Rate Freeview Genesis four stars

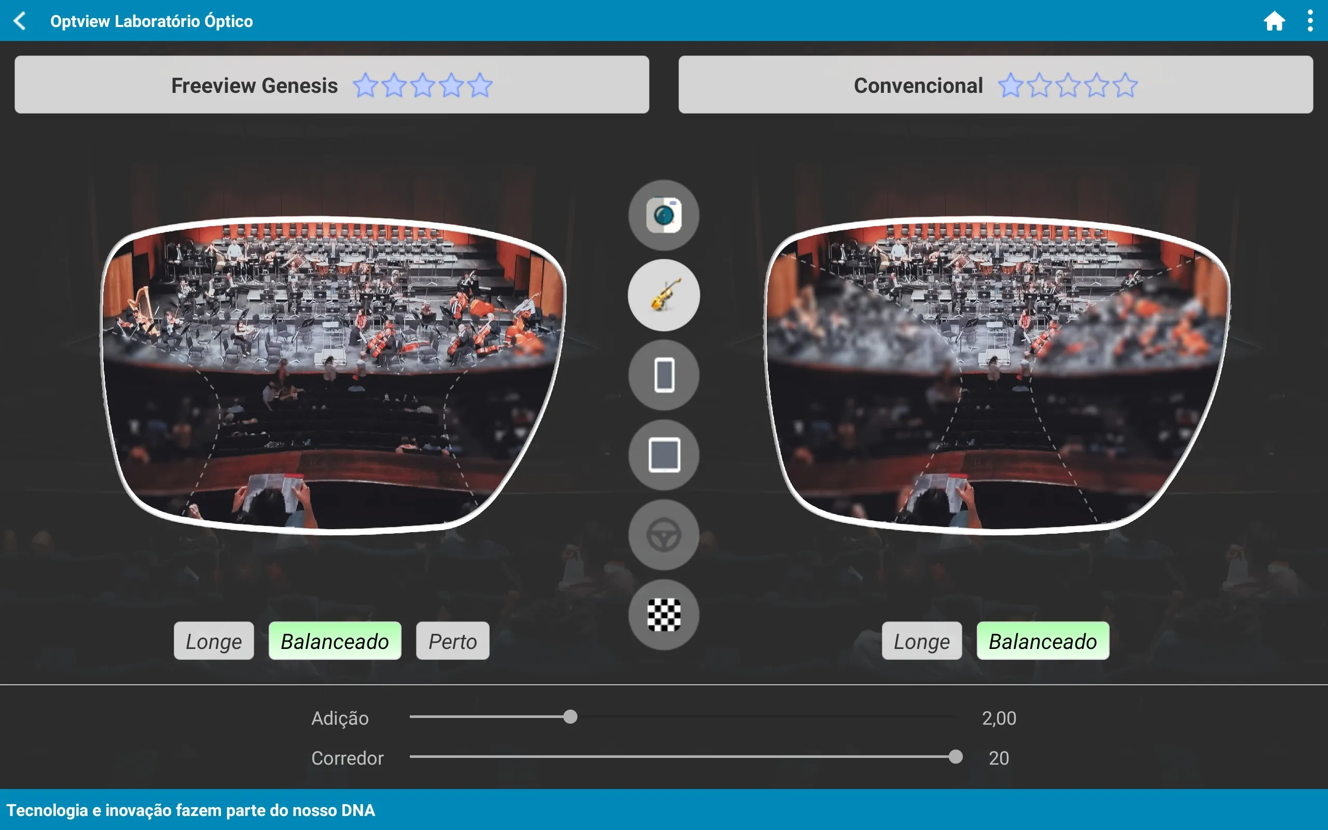click(x=451, y=85)
